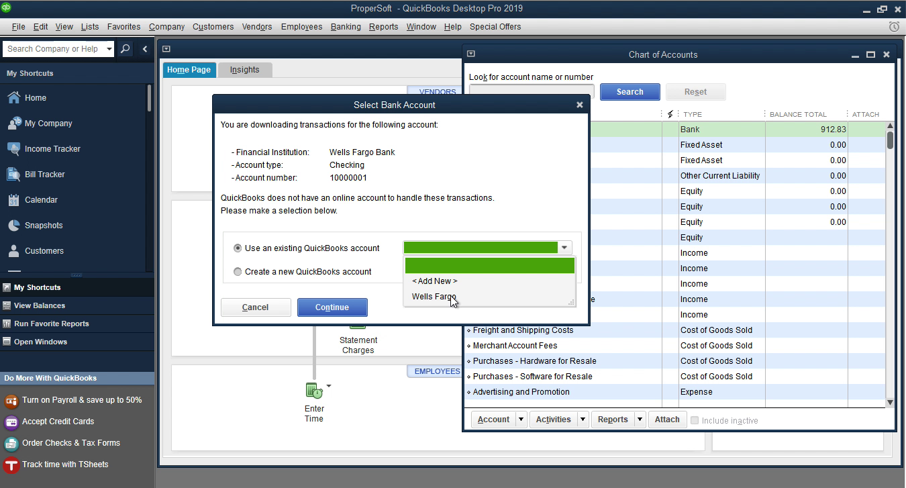
Task: Click in account name lookup field
Action: click(532, 92)
